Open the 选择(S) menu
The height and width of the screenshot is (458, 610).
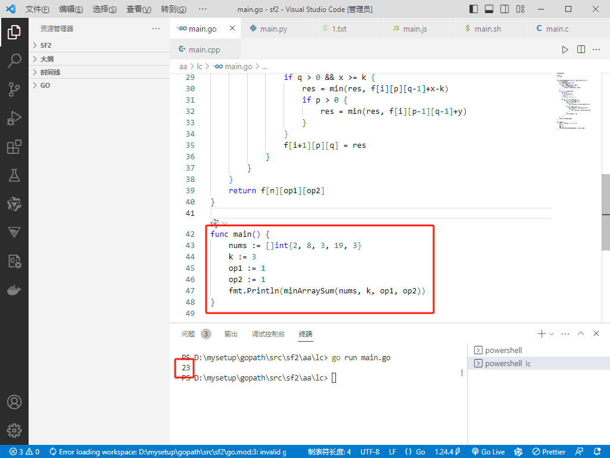click(105, 9)
